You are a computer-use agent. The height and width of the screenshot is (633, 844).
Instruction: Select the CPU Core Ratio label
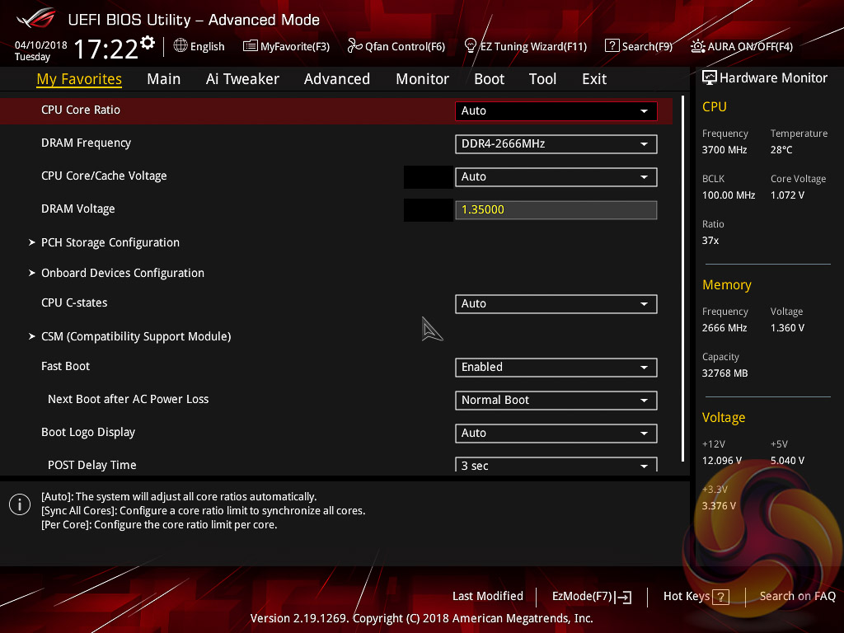tap(81, 110)
